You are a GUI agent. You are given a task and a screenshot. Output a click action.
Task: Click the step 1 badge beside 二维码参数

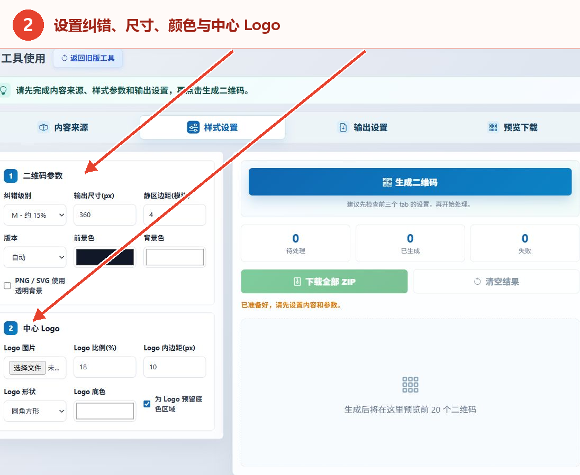pyautogui.click(x=11, y=176)
